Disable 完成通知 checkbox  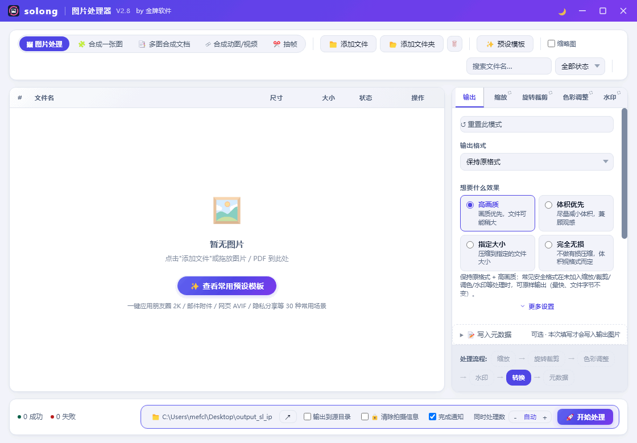(x=433, y=417)
